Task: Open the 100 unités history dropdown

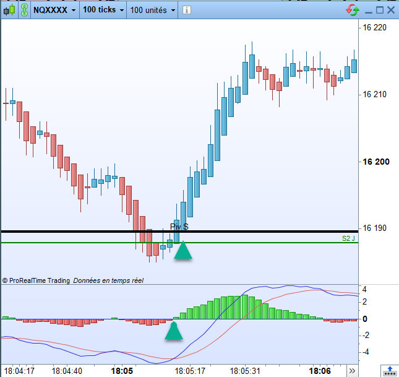Action: 152,10
